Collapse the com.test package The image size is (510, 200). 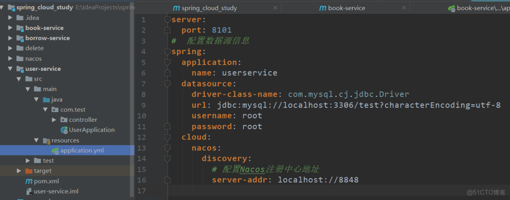45,109
